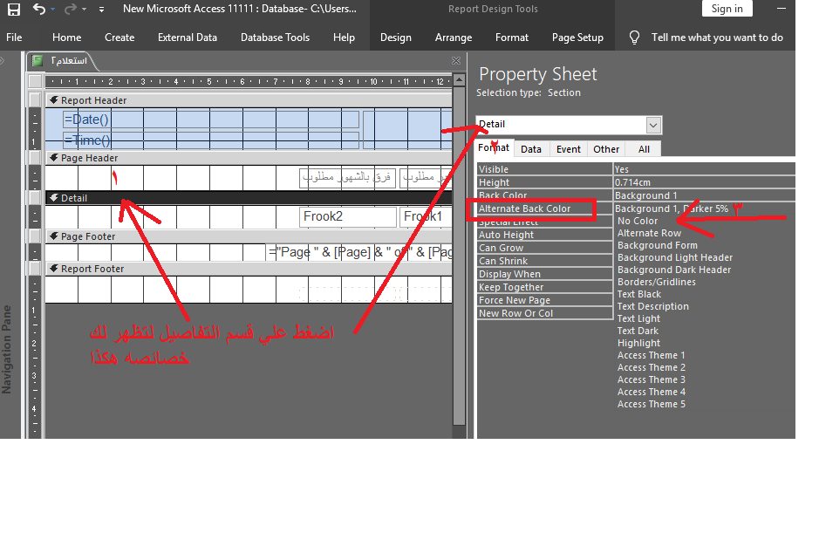Click the Visible property value Yes
This screenshot has height=533, width=819.
click(x=704, y=168)
